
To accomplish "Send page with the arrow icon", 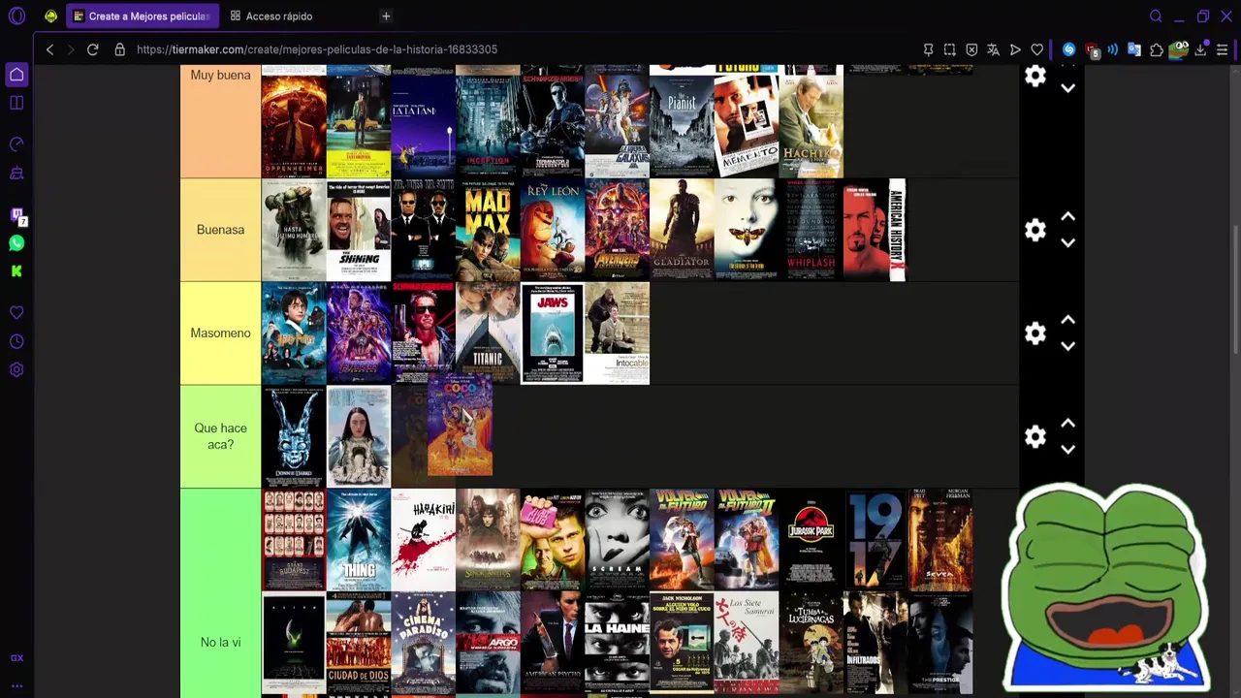I will pos(1015,49).
